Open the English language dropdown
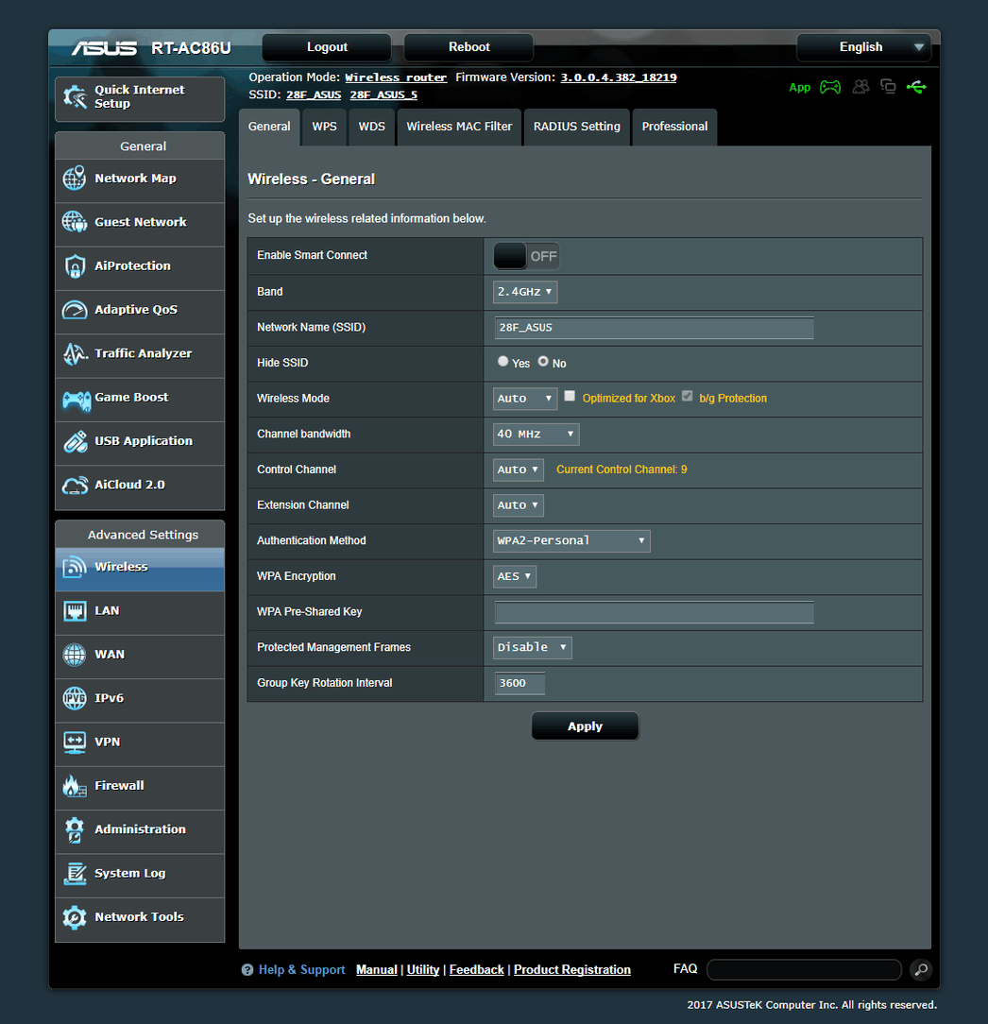This screenshot has width=988, height=1024. [x=863, y=47]
